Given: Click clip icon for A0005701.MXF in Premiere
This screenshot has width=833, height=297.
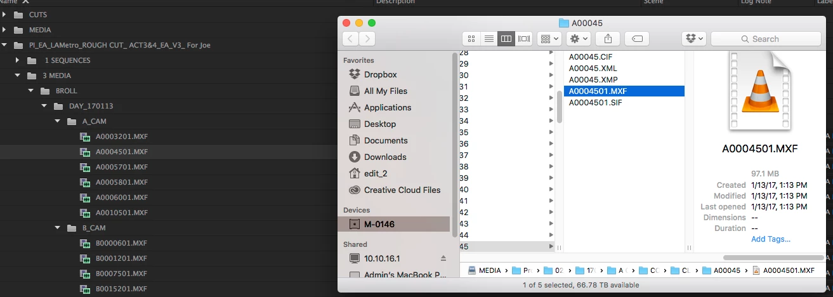Looking at the screenshot, I should (84, 167).
